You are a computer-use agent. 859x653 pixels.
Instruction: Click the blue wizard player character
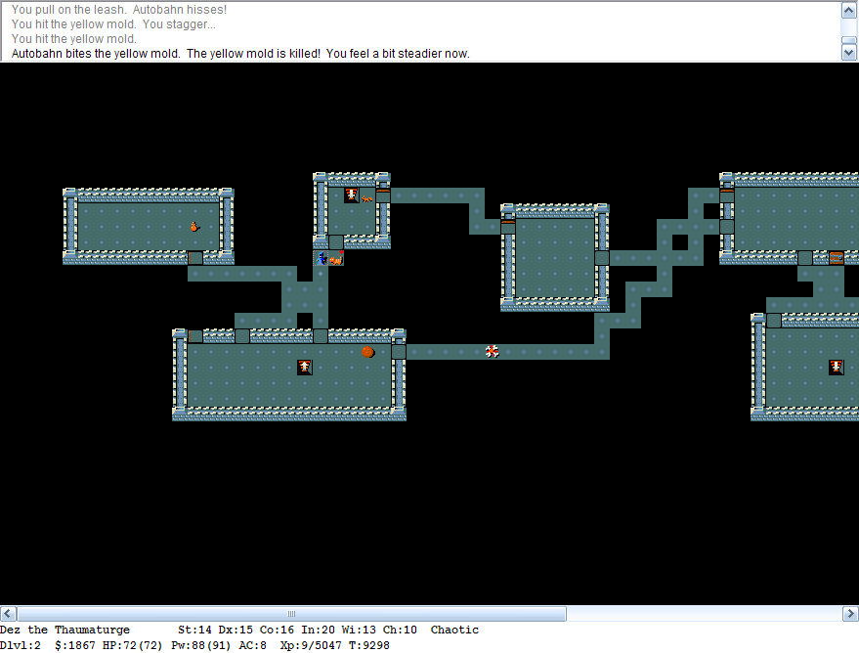[x=321, y=258]
